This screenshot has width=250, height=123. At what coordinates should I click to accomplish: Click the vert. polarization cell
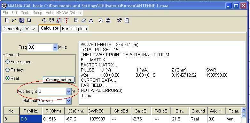pos(234,119)
